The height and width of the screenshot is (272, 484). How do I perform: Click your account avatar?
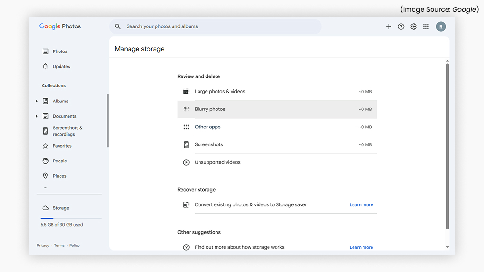pos(441,26)
